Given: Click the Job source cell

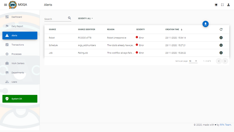Looking at the screenshot, I should tap(51, 53).
